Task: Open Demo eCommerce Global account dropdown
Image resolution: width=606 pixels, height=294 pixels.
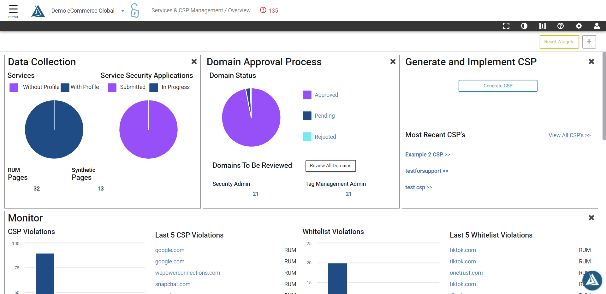Action: pyautogui.click(x=88, y=11)
